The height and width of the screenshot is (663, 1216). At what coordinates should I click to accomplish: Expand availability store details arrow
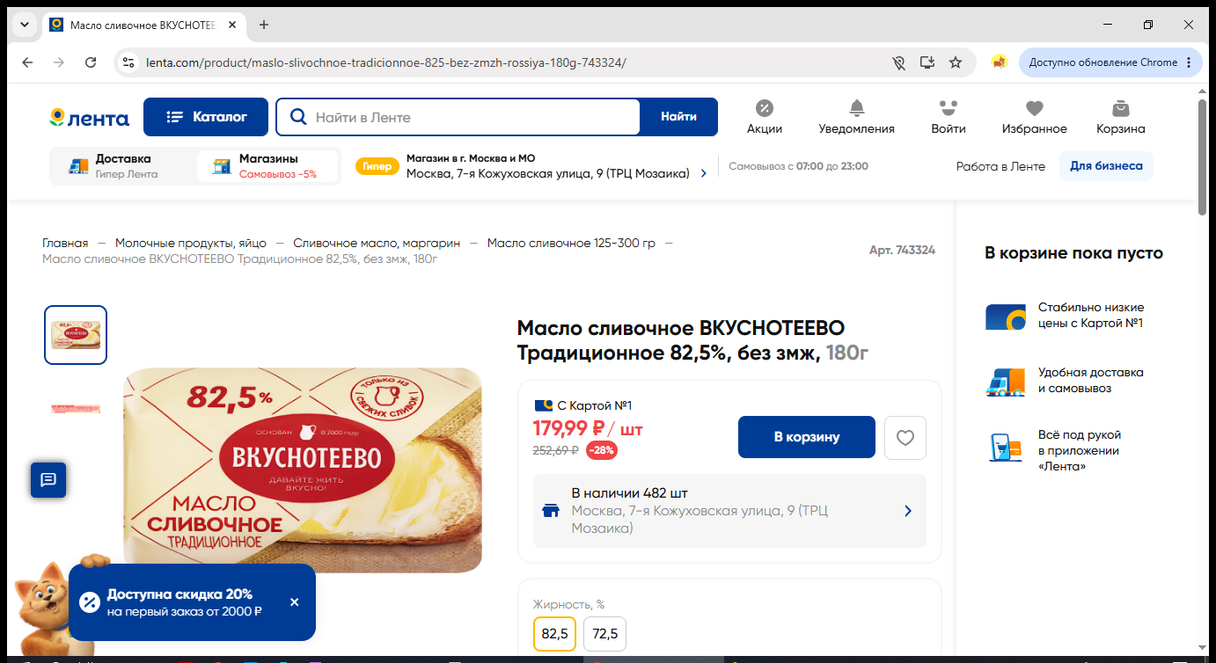(908, 511)
